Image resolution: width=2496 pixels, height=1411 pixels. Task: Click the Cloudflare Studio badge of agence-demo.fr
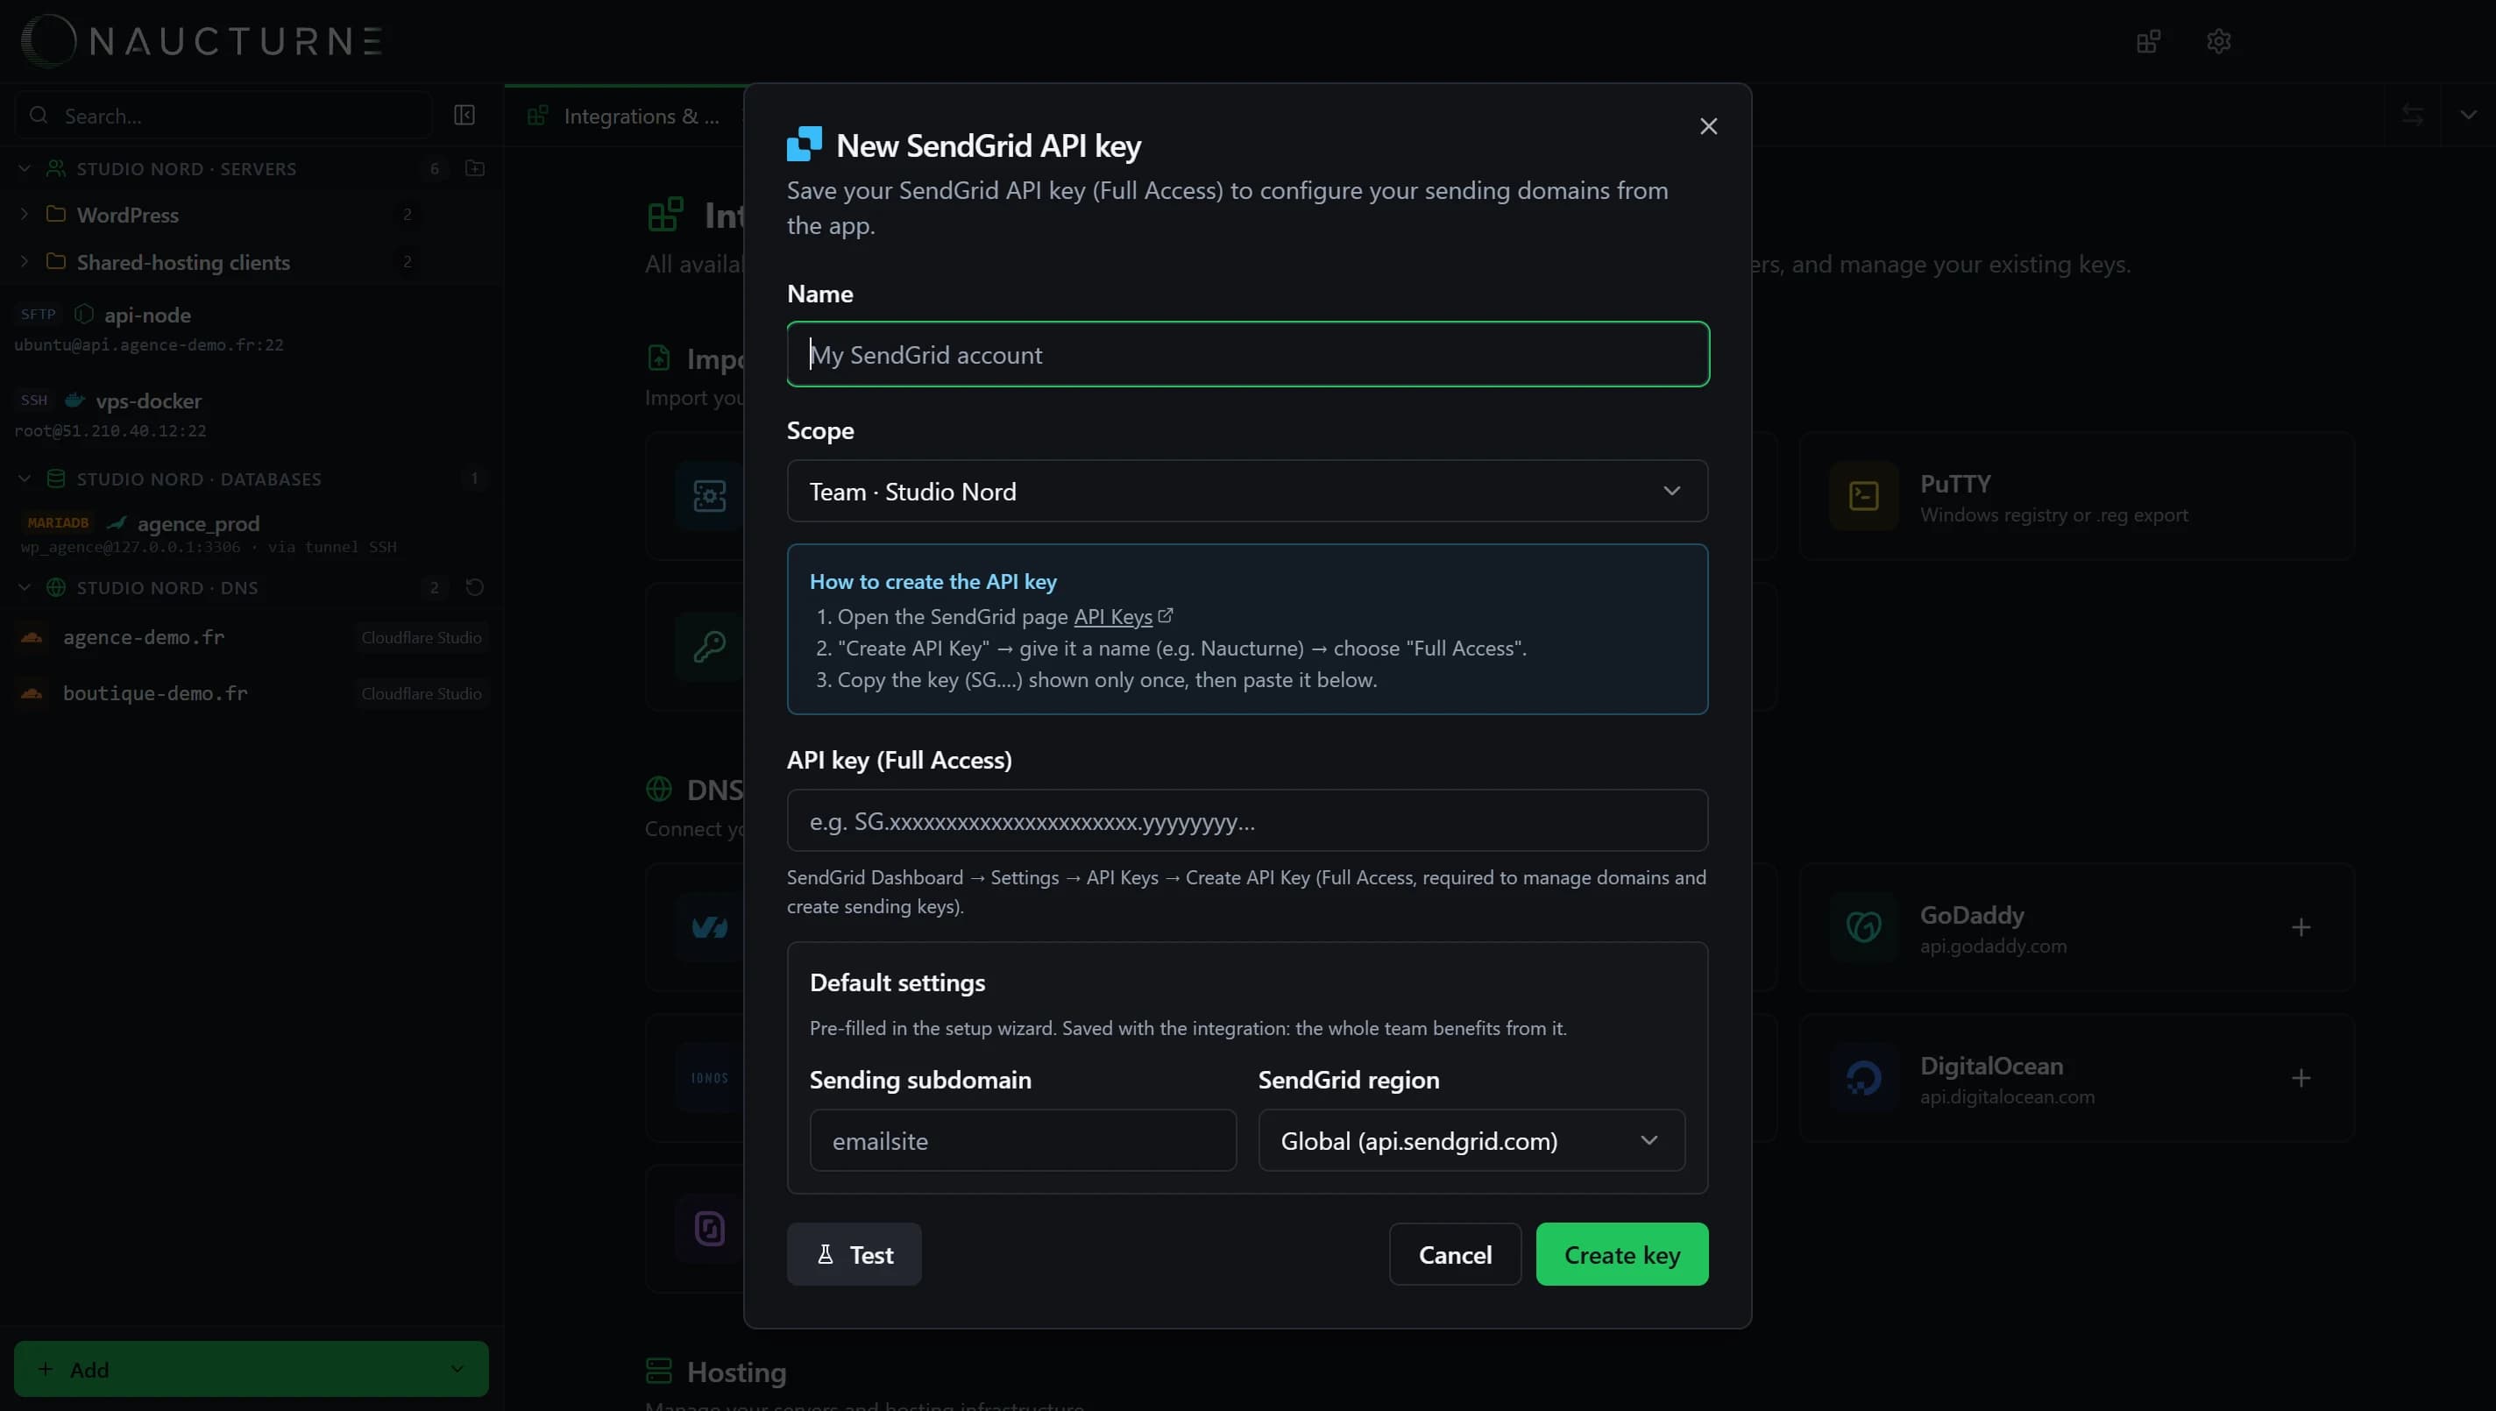pos(422,638)
